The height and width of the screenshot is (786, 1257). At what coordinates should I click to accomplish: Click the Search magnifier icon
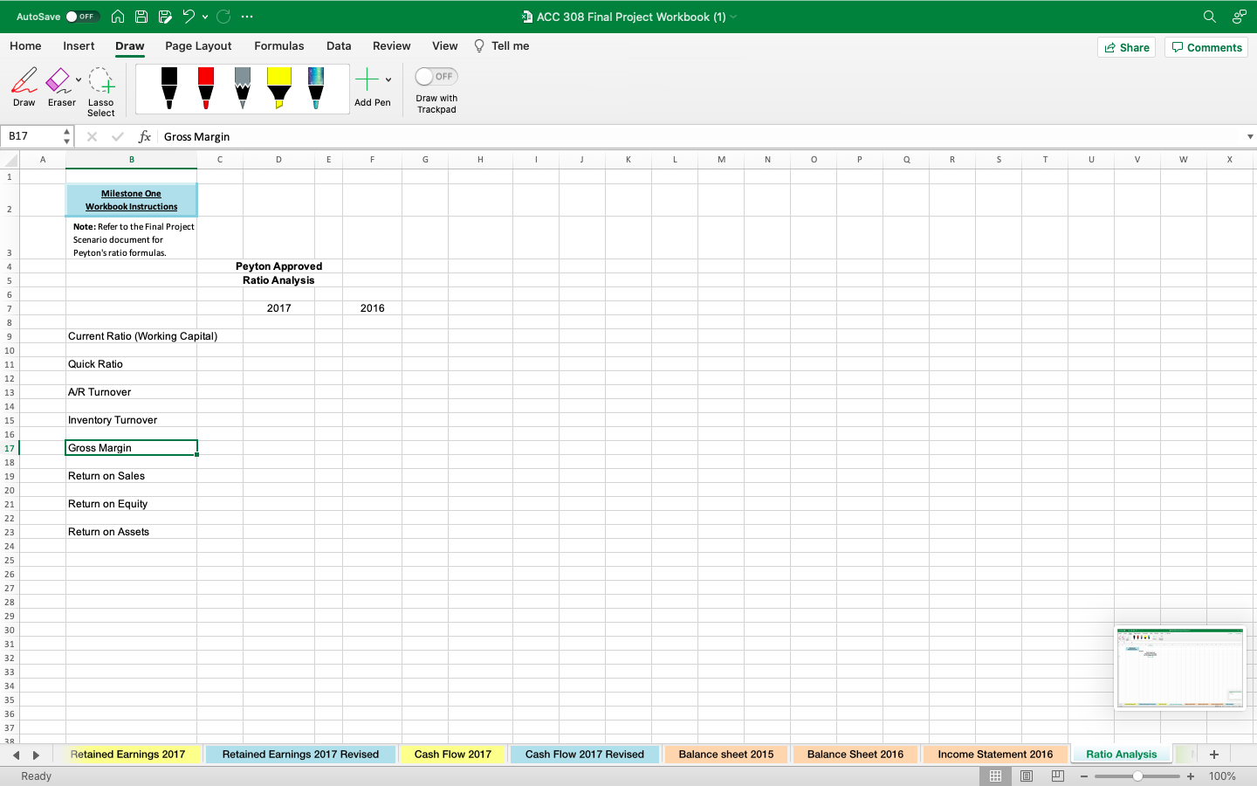tap(1210, 17)
